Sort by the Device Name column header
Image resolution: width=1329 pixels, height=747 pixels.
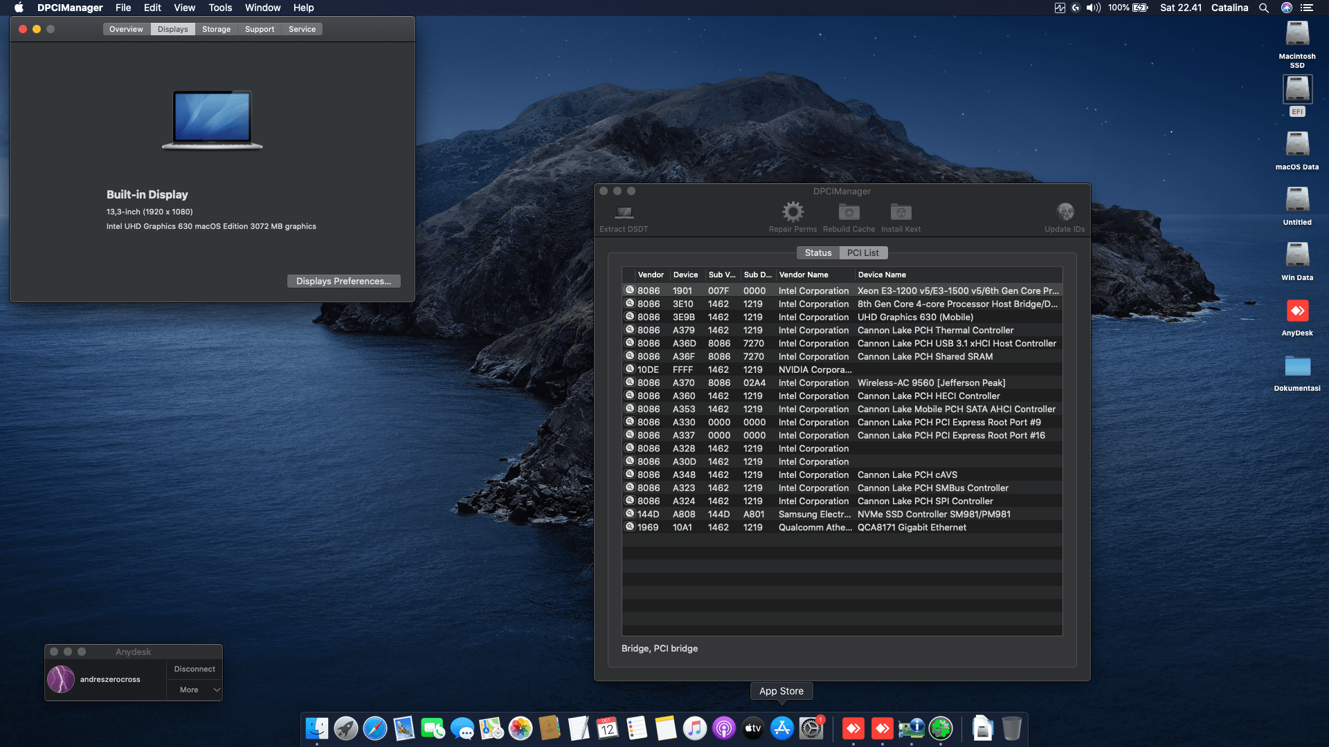click(959, 275)
